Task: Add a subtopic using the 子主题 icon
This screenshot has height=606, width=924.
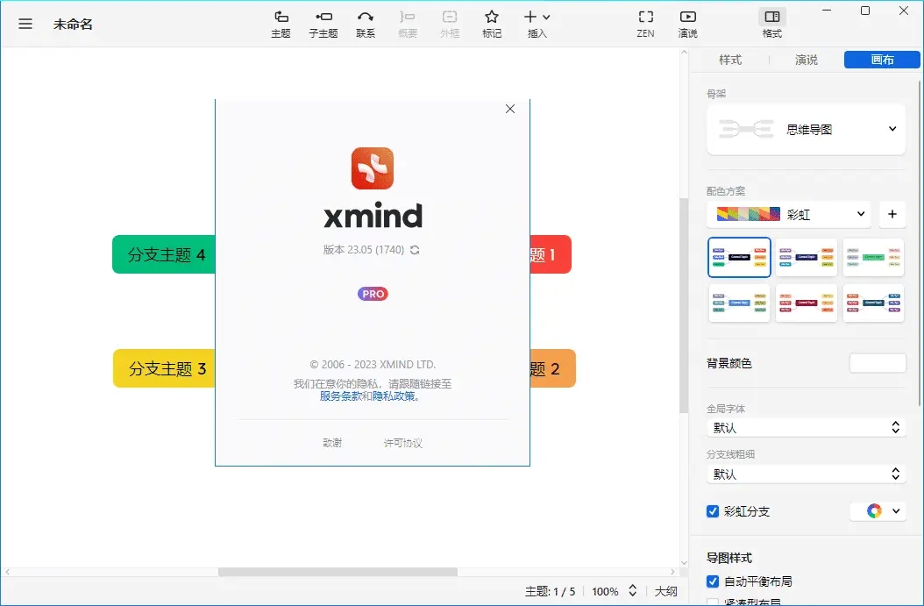Action: (323, 24)
